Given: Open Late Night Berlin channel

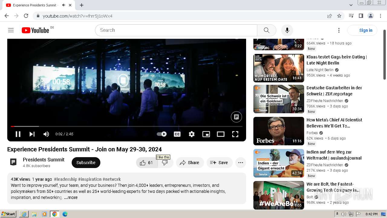Looking at the screenshot, I should click(x=320, y=70).
